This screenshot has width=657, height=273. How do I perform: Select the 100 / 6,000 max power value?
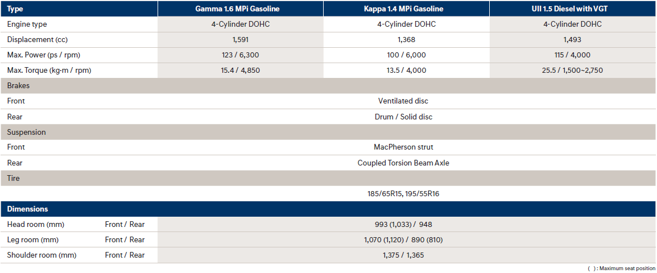[x=406, y=55]
